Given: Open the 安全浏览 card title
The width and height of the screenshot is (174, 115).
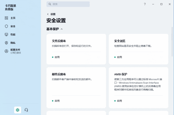Looking at the screenshot, I should [120, 41].
